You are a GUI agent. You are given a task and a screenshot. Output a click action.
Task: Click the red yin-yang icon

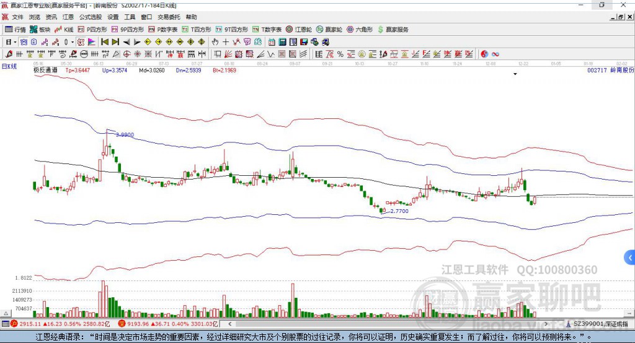click(x=484, y=54)
